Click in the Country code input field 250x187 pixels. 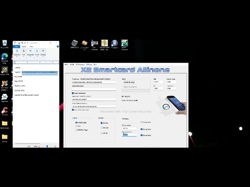[x=171, y=82]
